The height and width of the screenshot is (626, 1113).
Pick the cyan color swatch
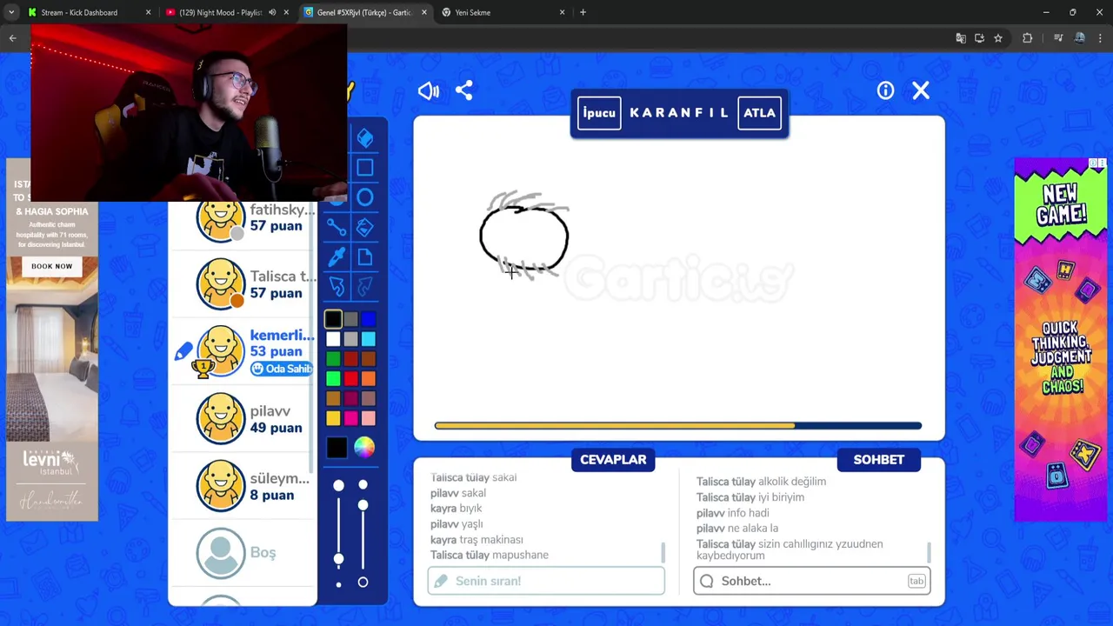[369, 339]
